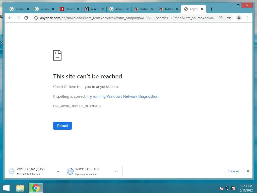The height and width of the screenshot is (193, 257).
Task: Maximize the Chrome window
Action: pyautogui.click(x=238, y=6)
